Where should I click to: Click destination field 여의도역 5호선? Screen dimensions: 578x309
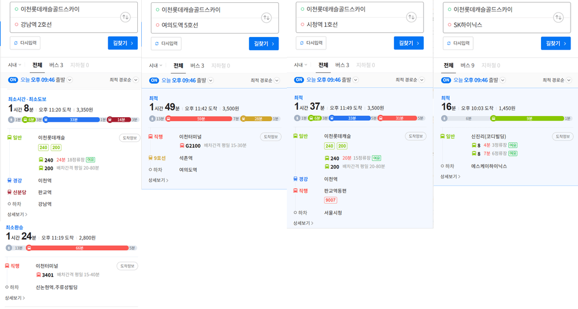click(x=215, y=26)
